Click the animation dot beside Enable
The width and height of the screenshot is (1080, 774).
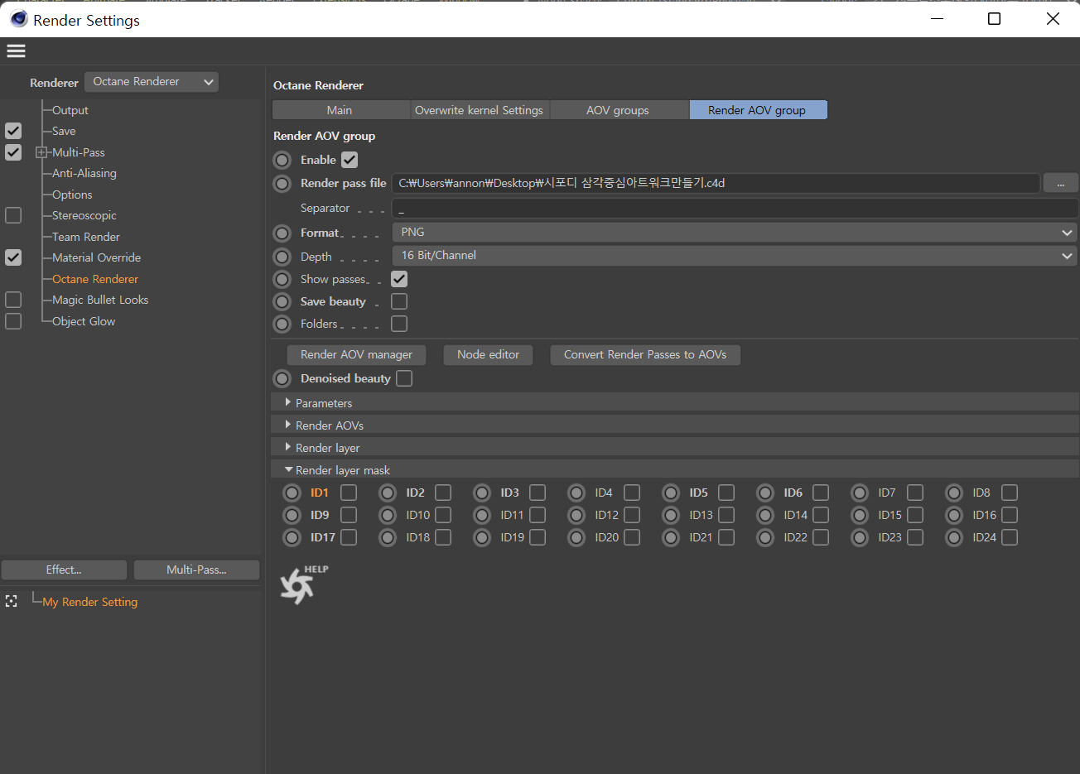click(x=282, y=160)
